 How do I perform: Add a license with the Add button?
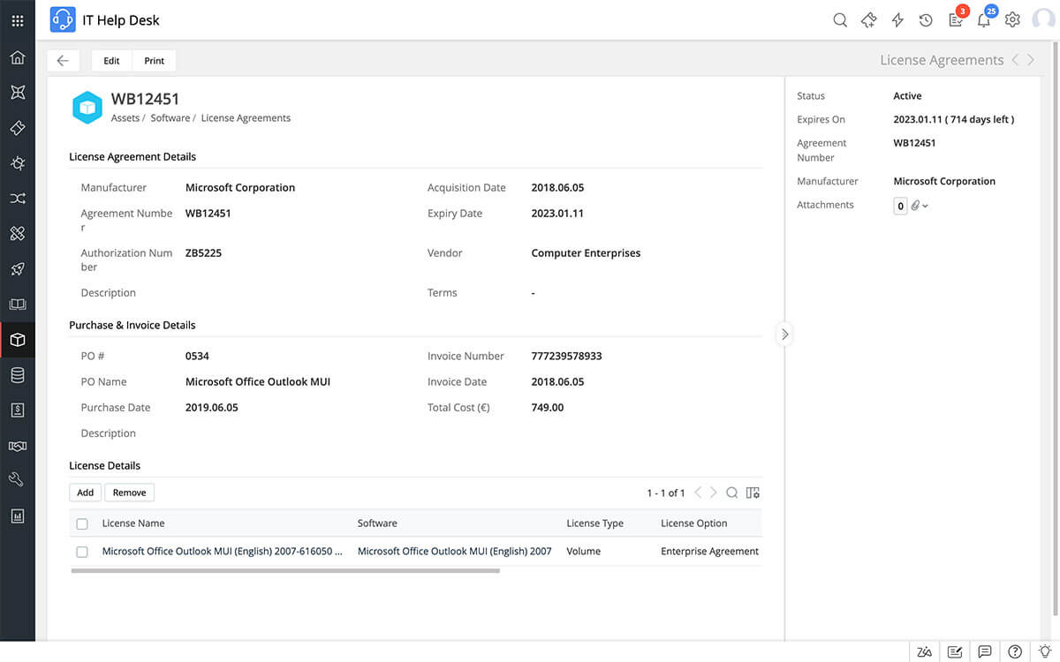[x=85, y=492]
